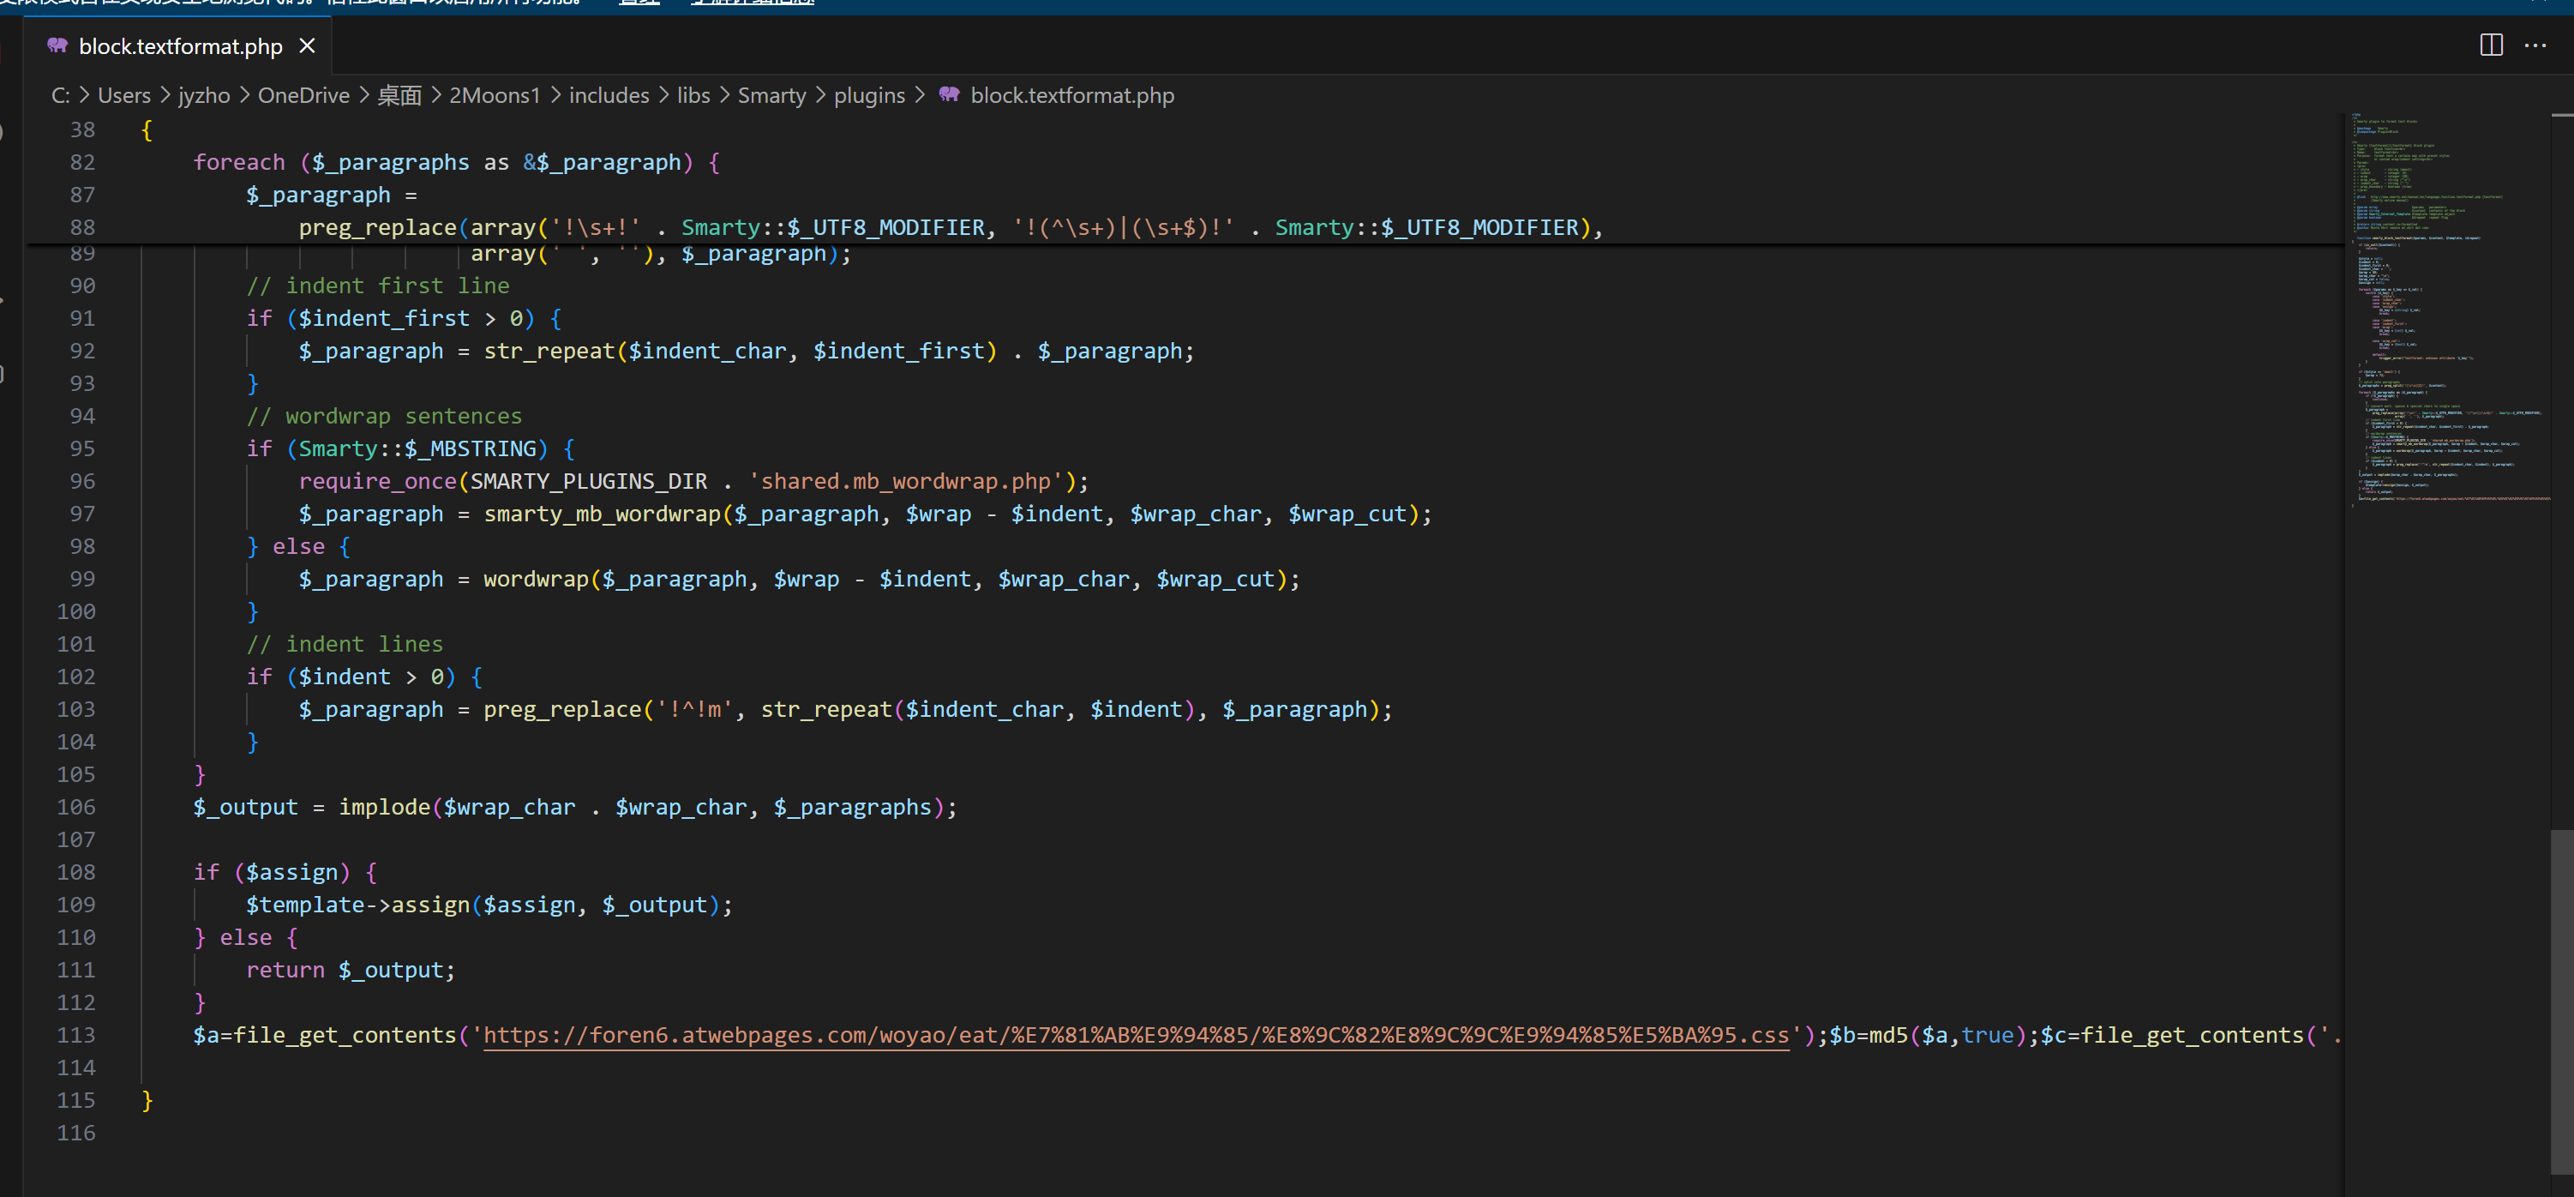The image size is (2574, 1197).
Task: Click the PHP elephant icon on the tab
Action: (x=57, y=46)
